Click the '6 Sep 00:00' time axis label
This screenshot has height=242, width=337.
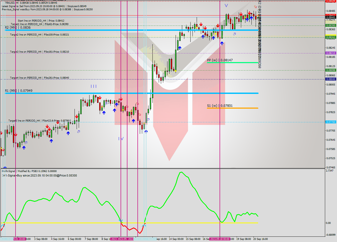(75, 239)
